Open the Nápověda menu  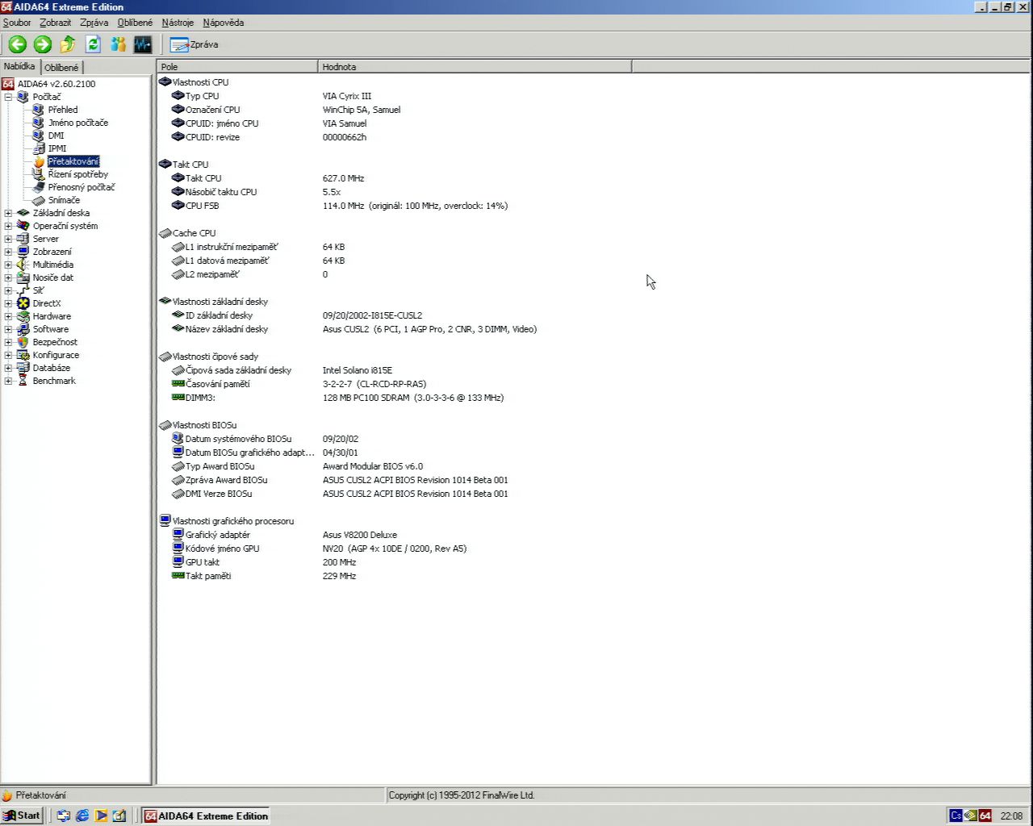click(224, 23)
